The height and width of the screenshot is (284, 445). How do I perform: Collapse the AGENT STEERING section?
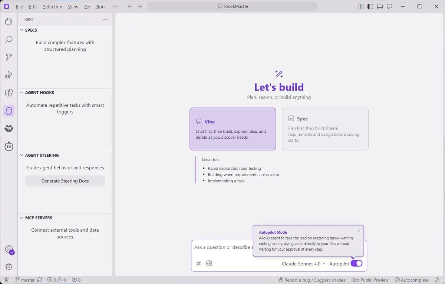point(65,155)
